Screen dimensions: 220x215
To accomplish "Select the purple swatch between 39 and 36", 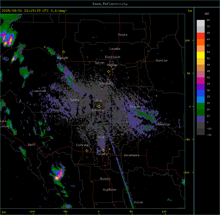I will [x=201, y=87].
